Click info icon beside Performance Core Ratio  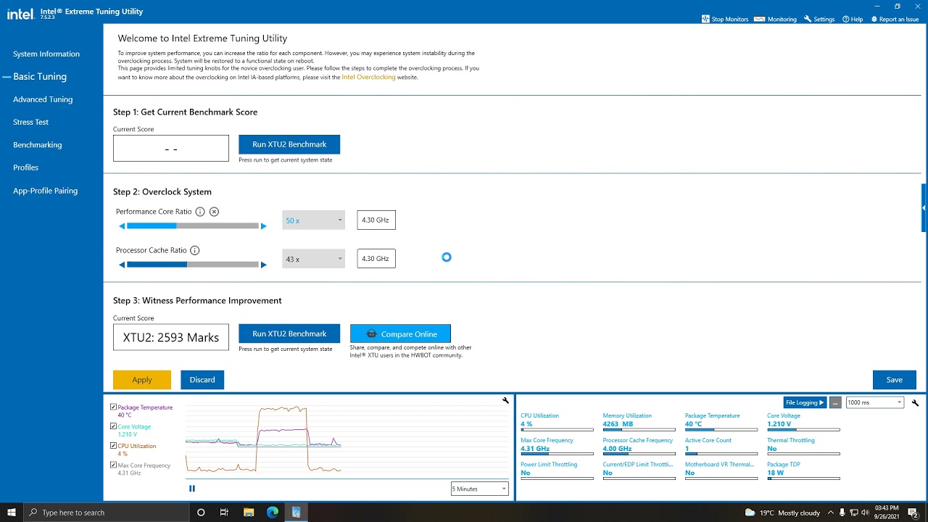[x=200, y=212]
